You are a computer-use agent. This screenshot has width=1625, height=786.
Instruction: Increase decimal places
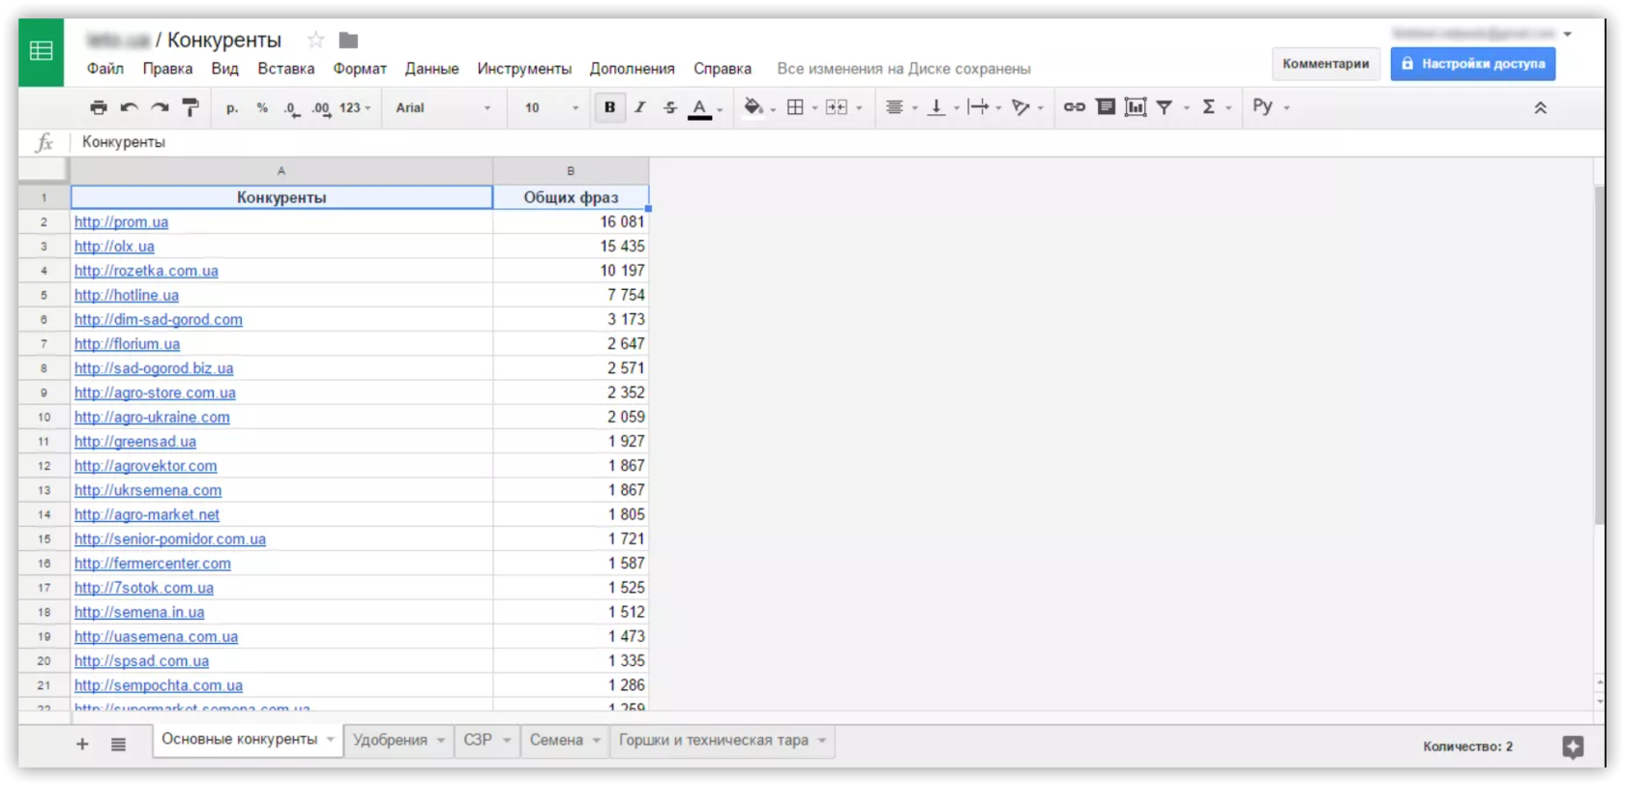click(x=321, y=107)
